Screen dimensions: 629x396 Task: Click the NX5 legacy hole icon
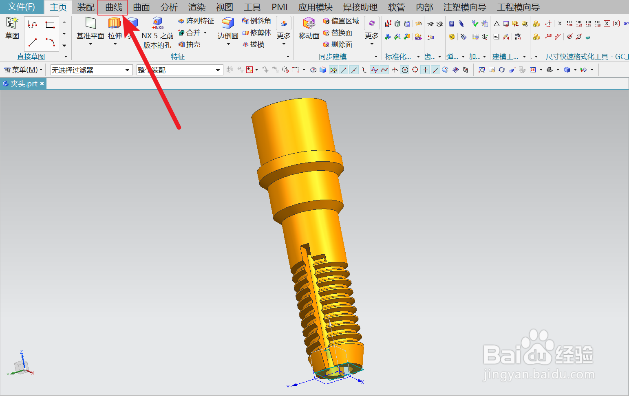(157, 23)
